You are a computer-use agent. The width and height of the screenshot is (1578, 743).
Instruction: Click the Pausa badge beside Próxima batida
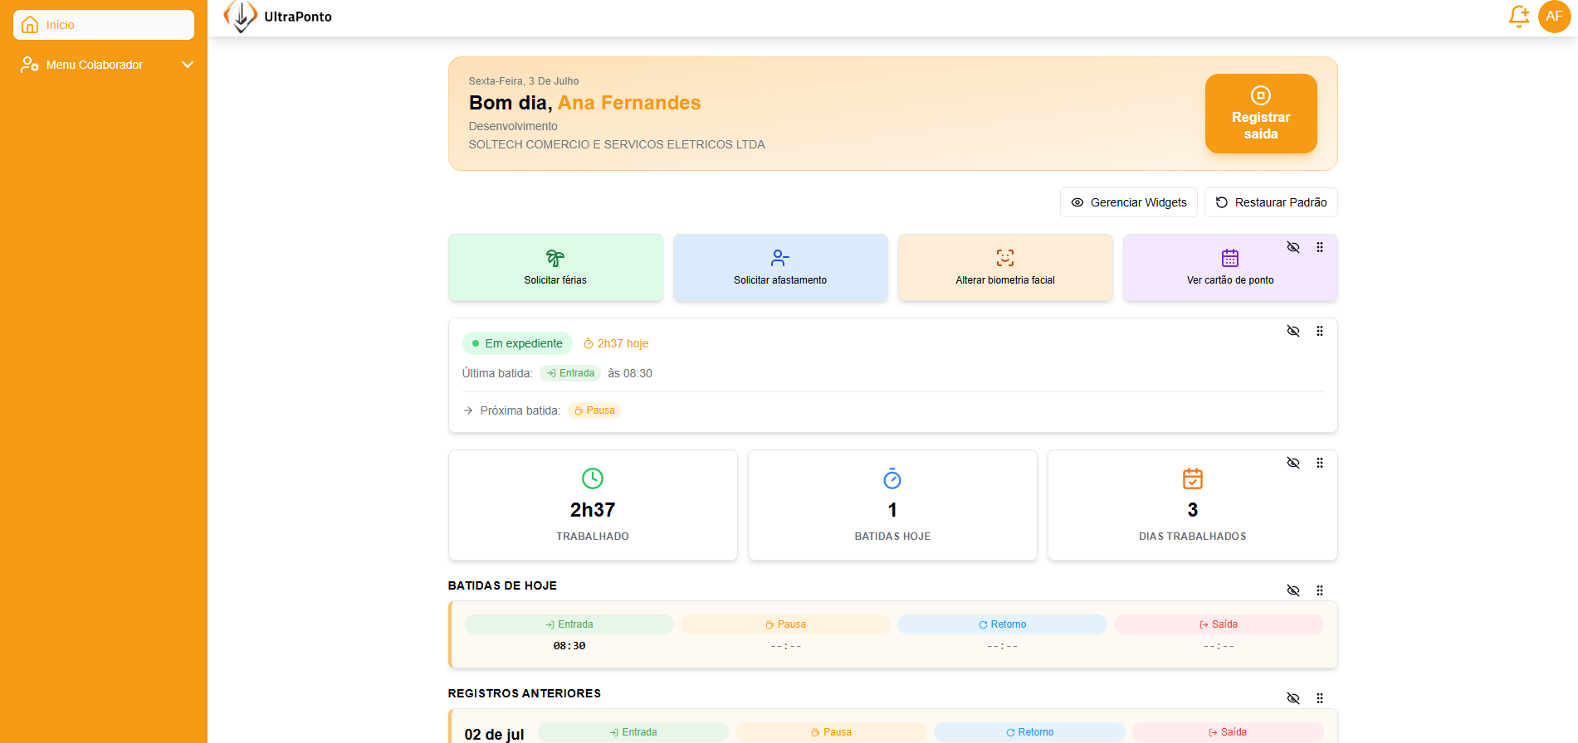click(594, 410)
